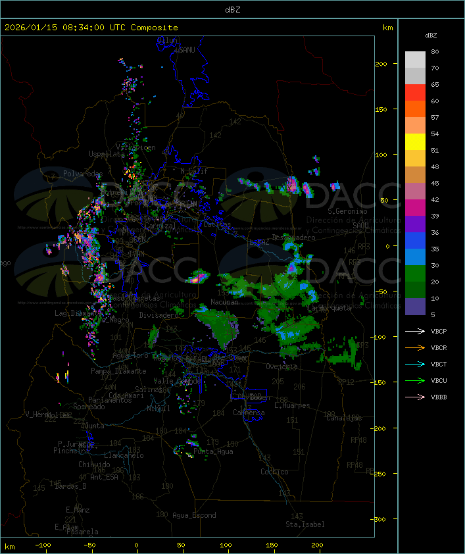Click the dBZ title at the top

233,9
